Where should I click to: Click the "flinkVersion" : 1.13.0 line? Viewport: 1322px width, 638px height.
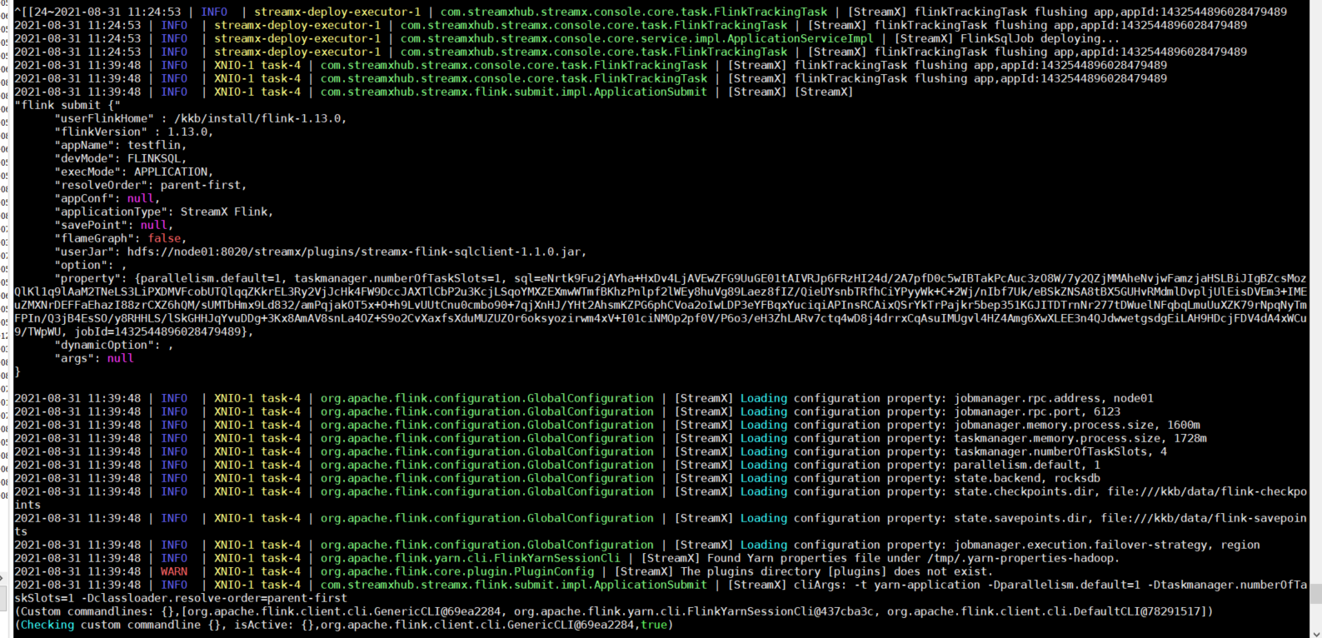134,132
